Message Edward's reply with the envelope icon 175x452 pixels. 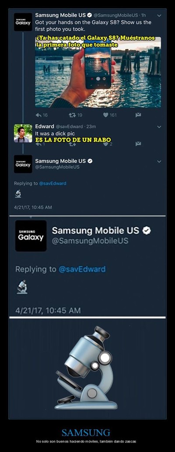[138, 143]
